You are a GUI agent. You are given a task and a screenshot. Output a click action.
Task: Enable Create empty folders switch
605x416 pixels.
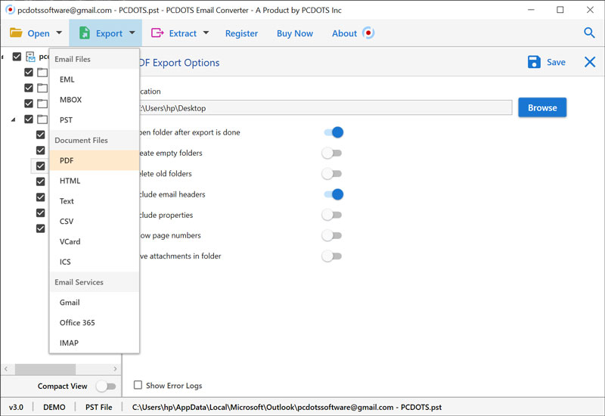pos(332,154)
